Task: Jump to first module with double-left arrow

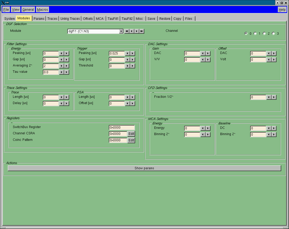Action: (127, 31)
